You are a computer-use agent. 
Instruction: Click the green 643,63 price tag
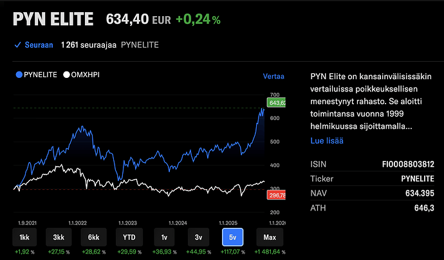tap(274, 103)
